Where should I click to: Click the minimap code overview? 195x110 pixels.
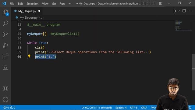[183, 25]
